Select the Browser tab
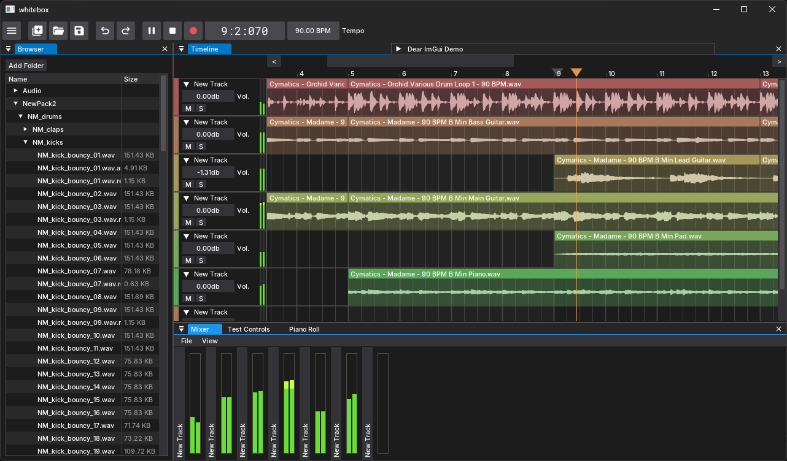 click(36, 49)
